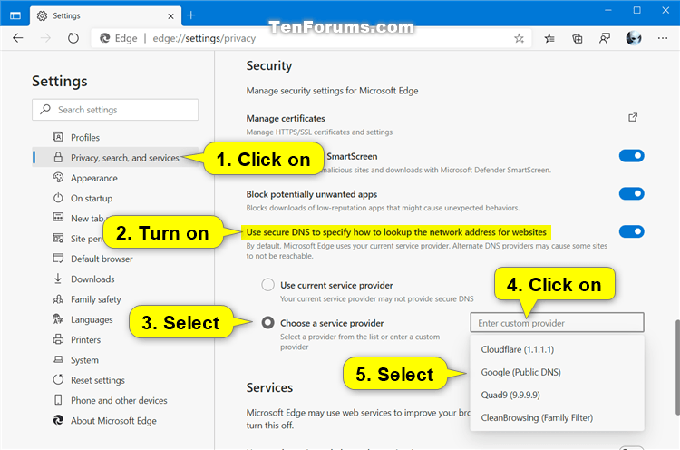Open a new tab with plus button

(x=191, y=15)
